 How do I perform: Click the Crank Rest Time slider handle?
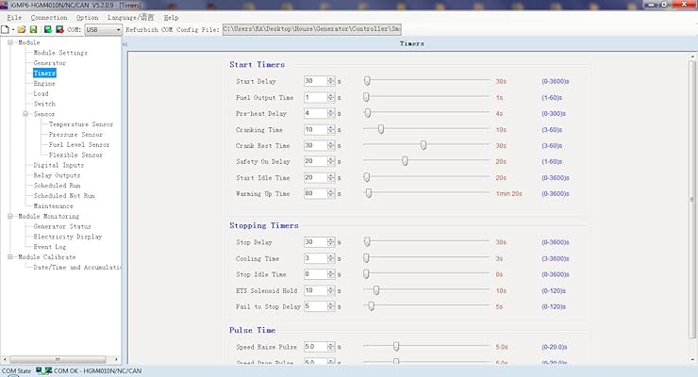pos(424,145)
